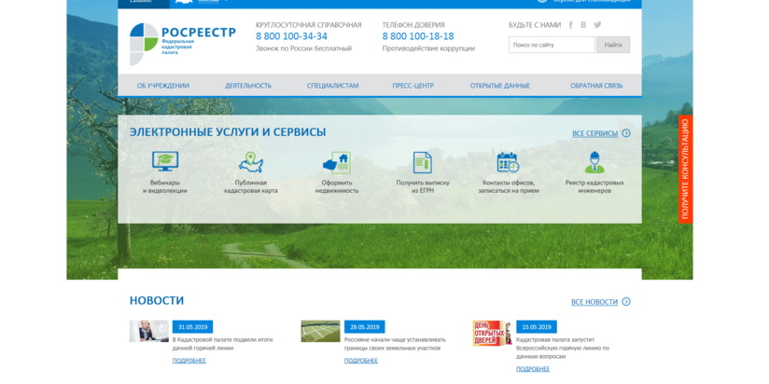Open the Обратная связь menu

click(596, 86)
